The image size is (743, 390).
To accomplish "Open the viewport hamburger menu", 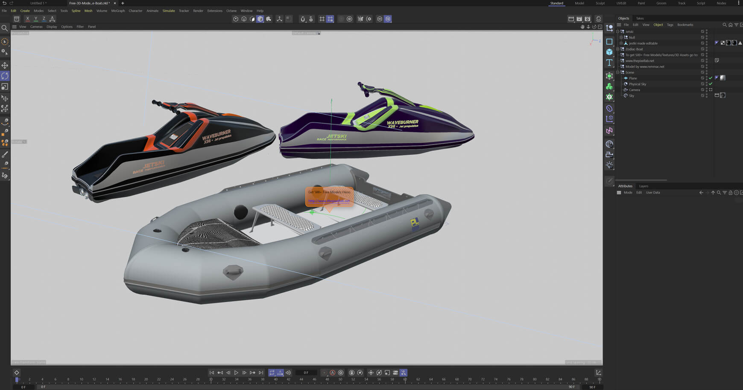I will click(14, 27).
